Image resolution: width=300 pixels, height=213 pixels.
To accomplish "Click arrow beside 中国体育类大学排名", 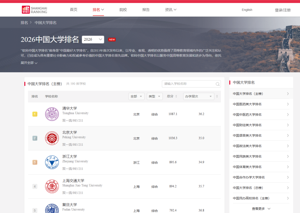I will click(288, 167).
